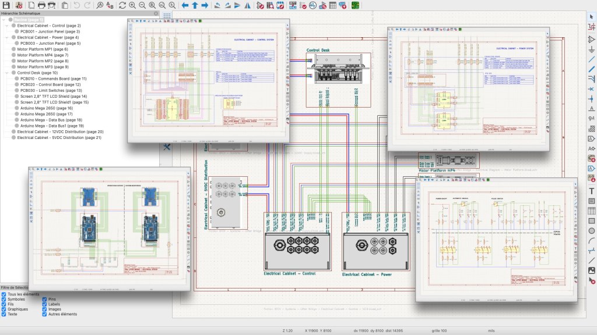Open the Print schematic icon
This screenshot has height=335, width=597.
click(x=41, y=5)
